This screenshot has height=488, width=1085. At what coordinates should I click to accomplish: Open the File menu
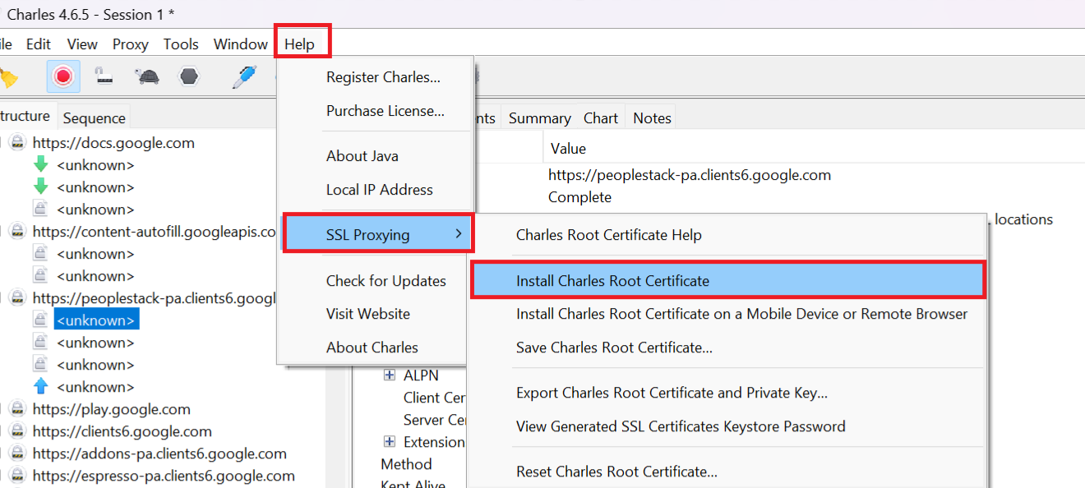pos(6,44)
